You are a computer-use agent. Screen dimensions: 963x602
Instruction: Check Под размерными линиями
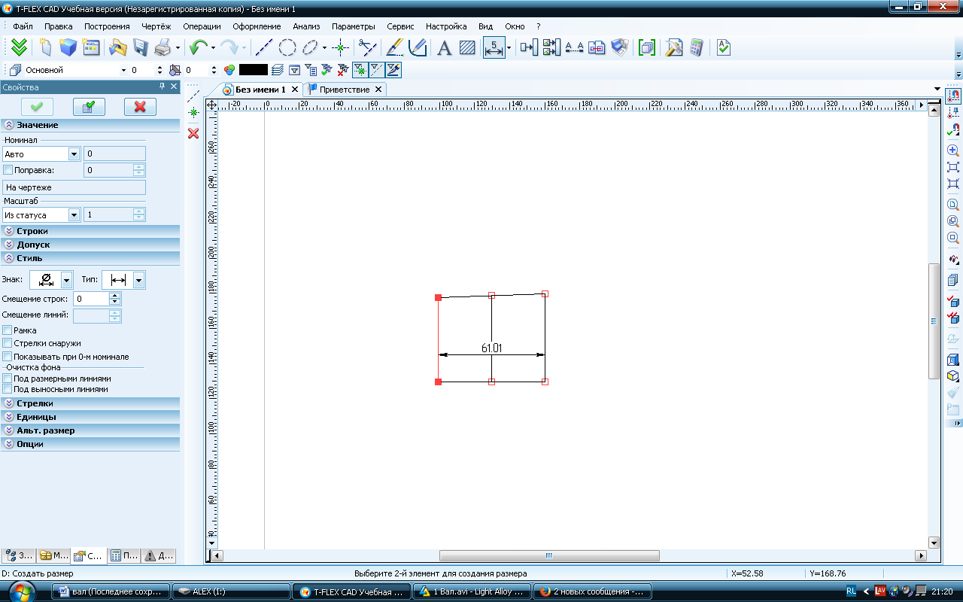tap(8, 379)
